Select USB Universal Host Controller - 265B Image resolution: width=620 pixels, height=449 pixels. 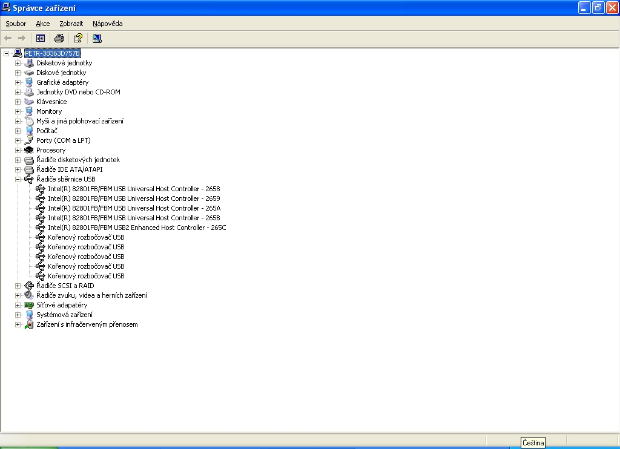pyautogui.click(x=134, y=218)
